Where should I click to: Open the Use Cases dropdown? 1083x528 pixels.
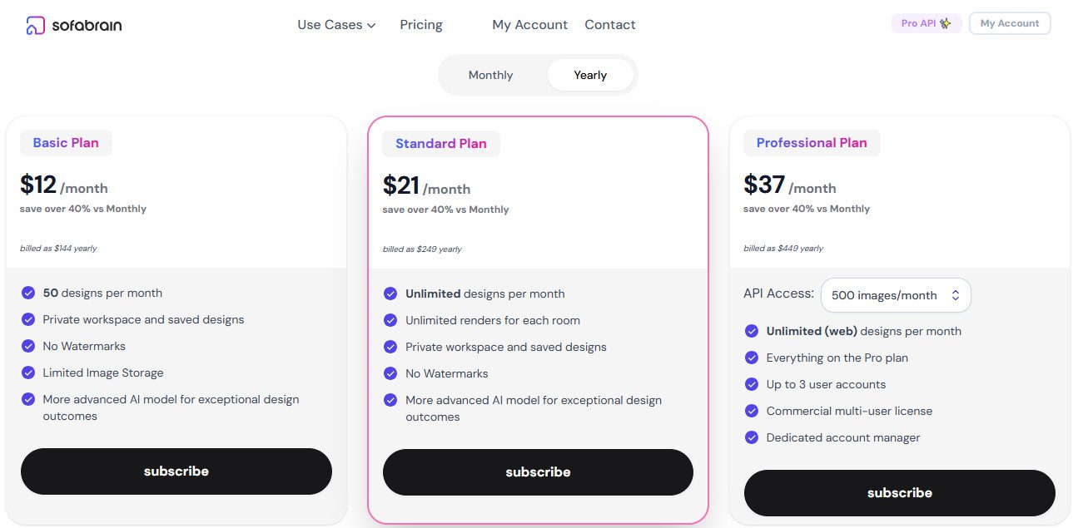(336, 25)
